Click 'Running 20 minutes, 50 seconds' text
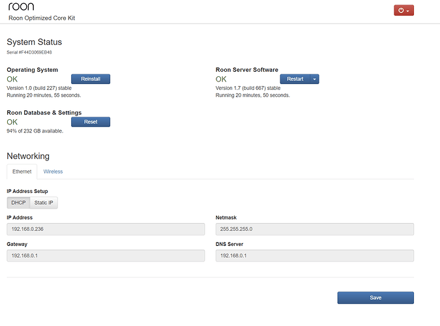 [252, 95]
